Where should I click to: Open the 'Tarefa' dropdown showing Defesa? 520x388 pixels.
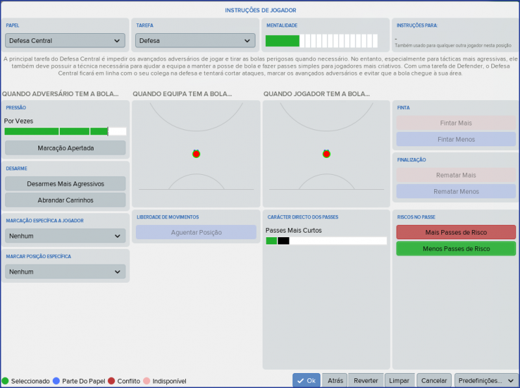pyautogui.click(x=195, y=40)
